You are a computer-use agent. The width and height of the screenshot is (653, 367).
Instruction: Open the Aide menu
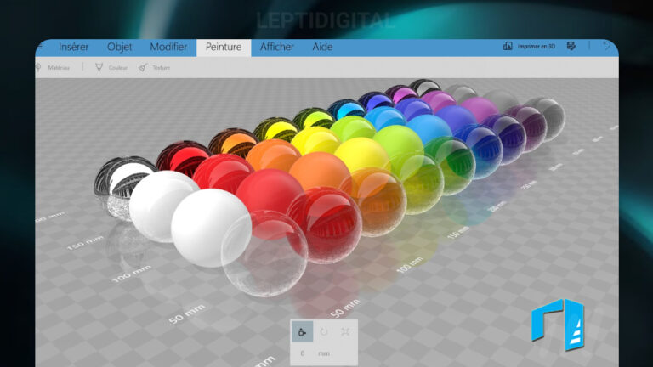pyautogui.click(x=322, y=47)
